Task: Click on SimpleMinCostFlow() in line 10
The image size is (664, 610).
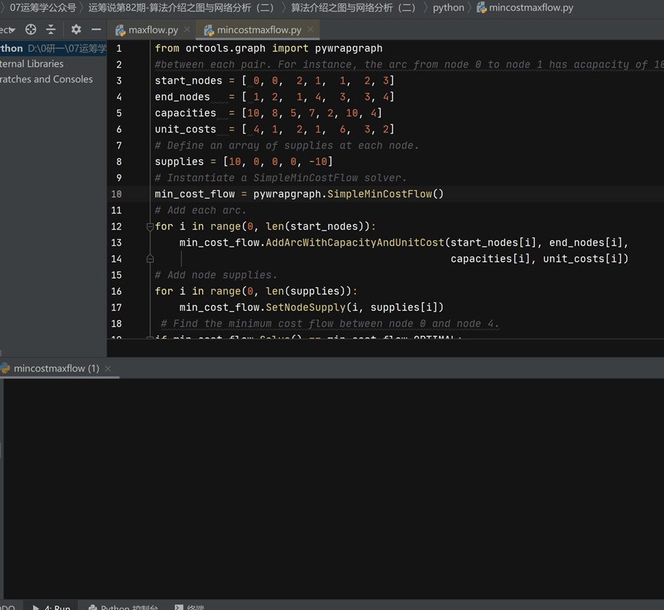Action: coord(385,194)
